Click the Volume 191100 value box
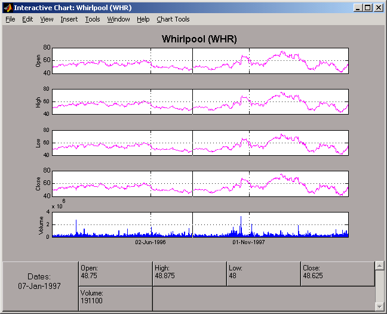 (115, 298)
